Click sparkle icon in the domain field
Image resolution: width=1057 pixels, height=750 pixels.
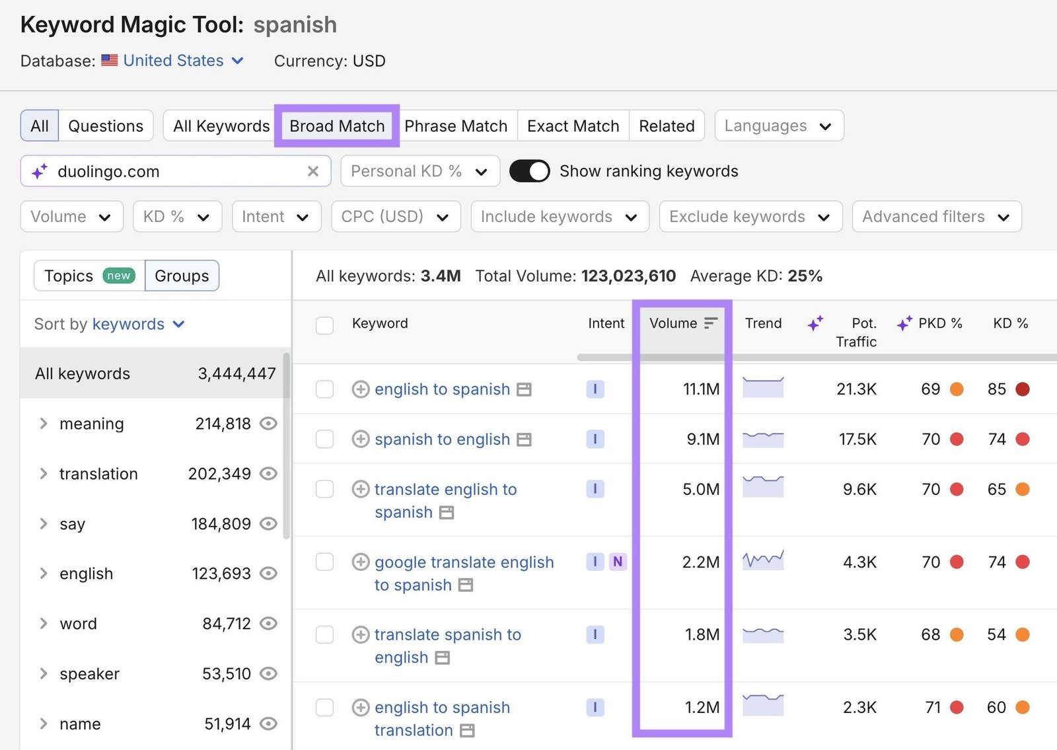[x=40, y=171]
